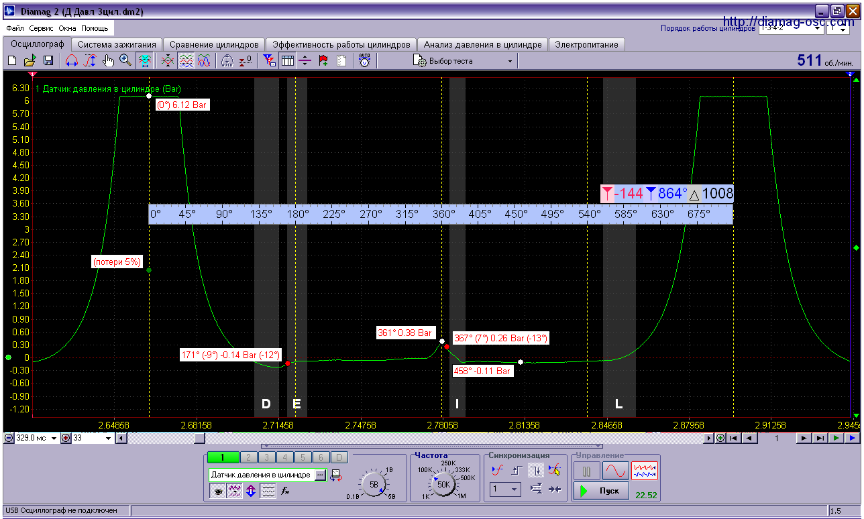
Task: Select the falling edge trigger icon
Action: pos(535,471)
